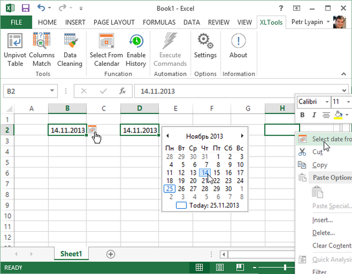
Task: Switch to the FORMULAS tab
Action: point(159,22)
